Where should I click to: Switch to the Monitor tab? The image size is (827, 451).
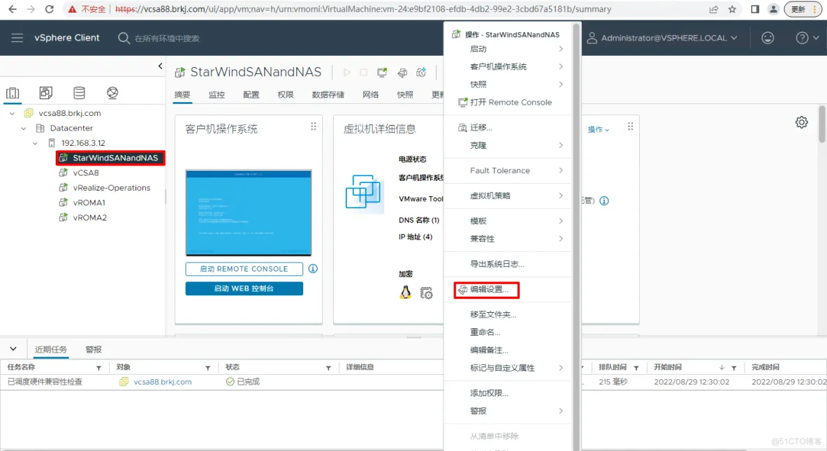coord(217,95)
